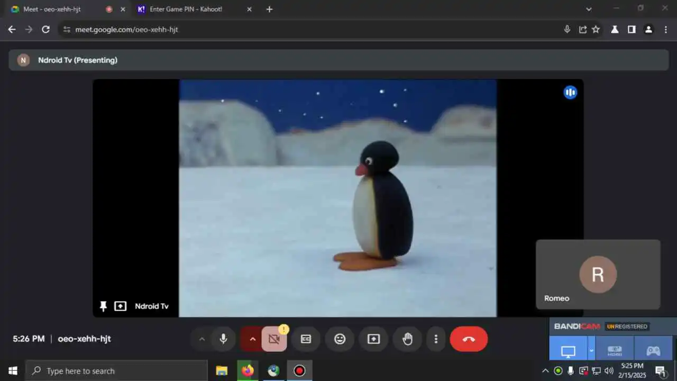The image size is (677, 381).
Task: Click the N avatar in presenting banner
Action: (x=23, y=60)
